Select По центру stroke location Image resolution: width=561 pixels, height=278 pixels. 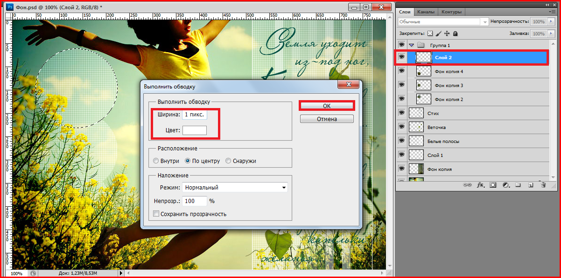tap(188, 161)
